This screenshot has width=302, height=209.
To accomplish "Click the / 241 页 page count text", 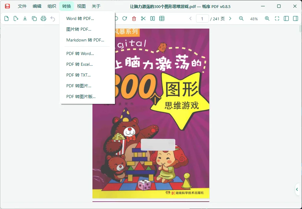I will click(218, 19).
